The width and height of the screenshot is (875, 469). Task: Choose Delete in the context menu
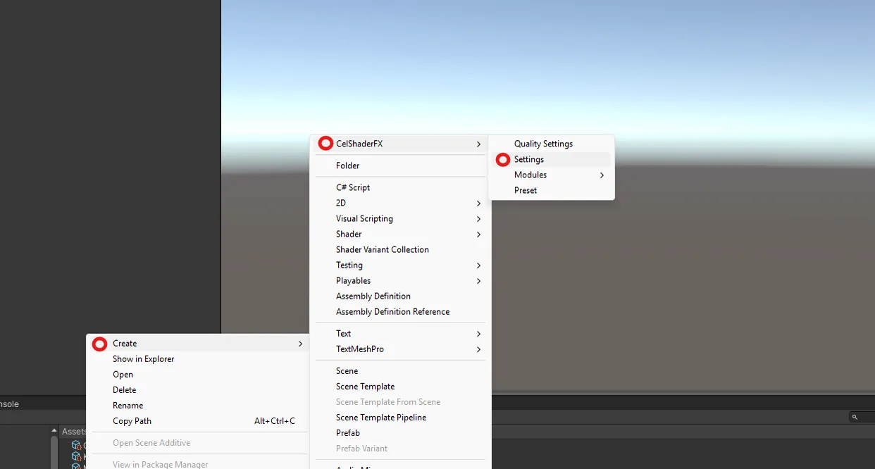point(198,389)
